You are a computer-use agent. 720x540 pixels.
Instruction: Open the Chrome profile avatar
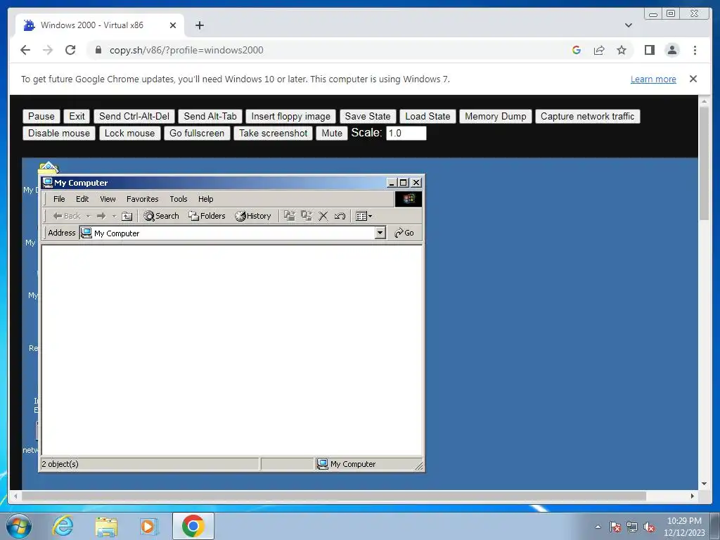point(672,50)
